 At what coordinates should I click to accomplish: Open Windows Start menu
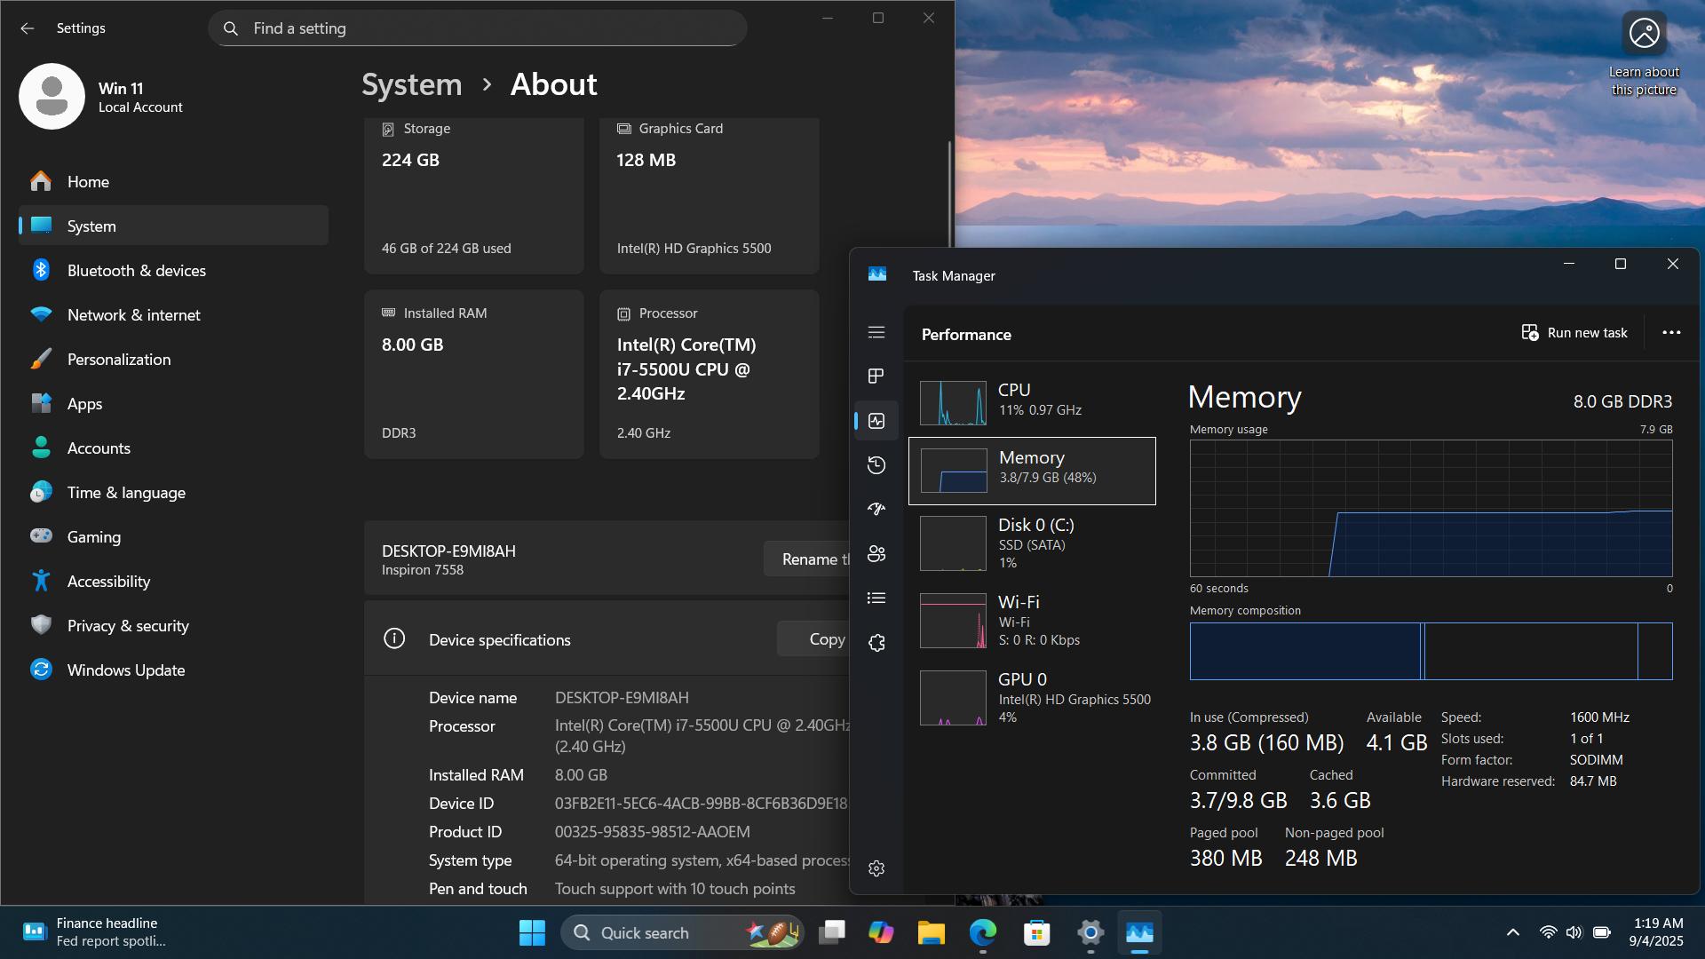(532, 932)
